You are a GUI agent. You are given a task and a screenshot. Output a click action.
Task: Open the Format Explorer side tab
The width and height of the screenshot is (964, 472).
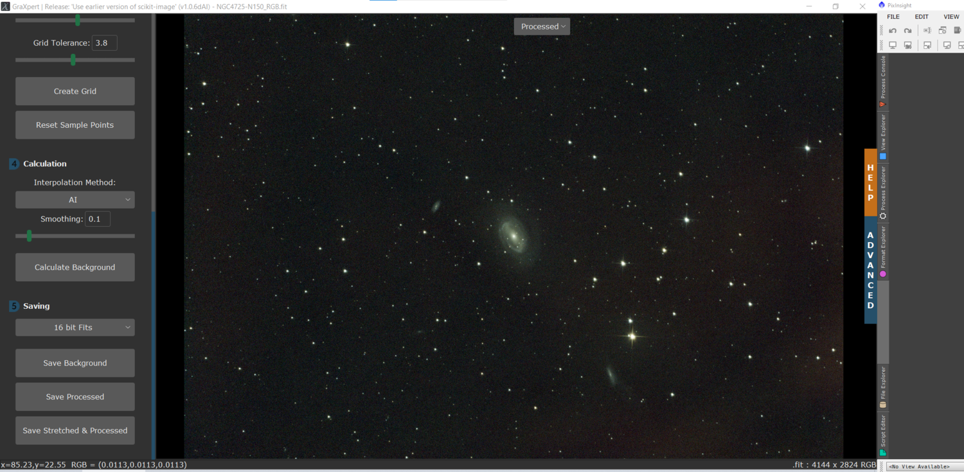(883, 252)
